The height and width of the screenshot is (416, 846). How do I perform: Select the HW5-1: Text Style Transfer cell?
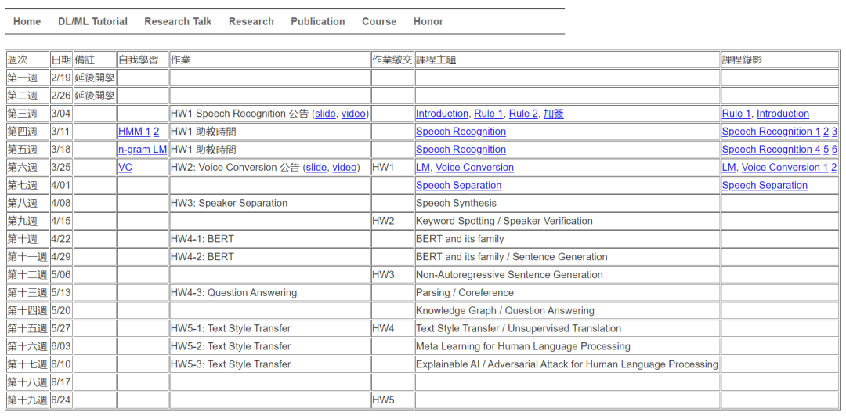(269, 328)
